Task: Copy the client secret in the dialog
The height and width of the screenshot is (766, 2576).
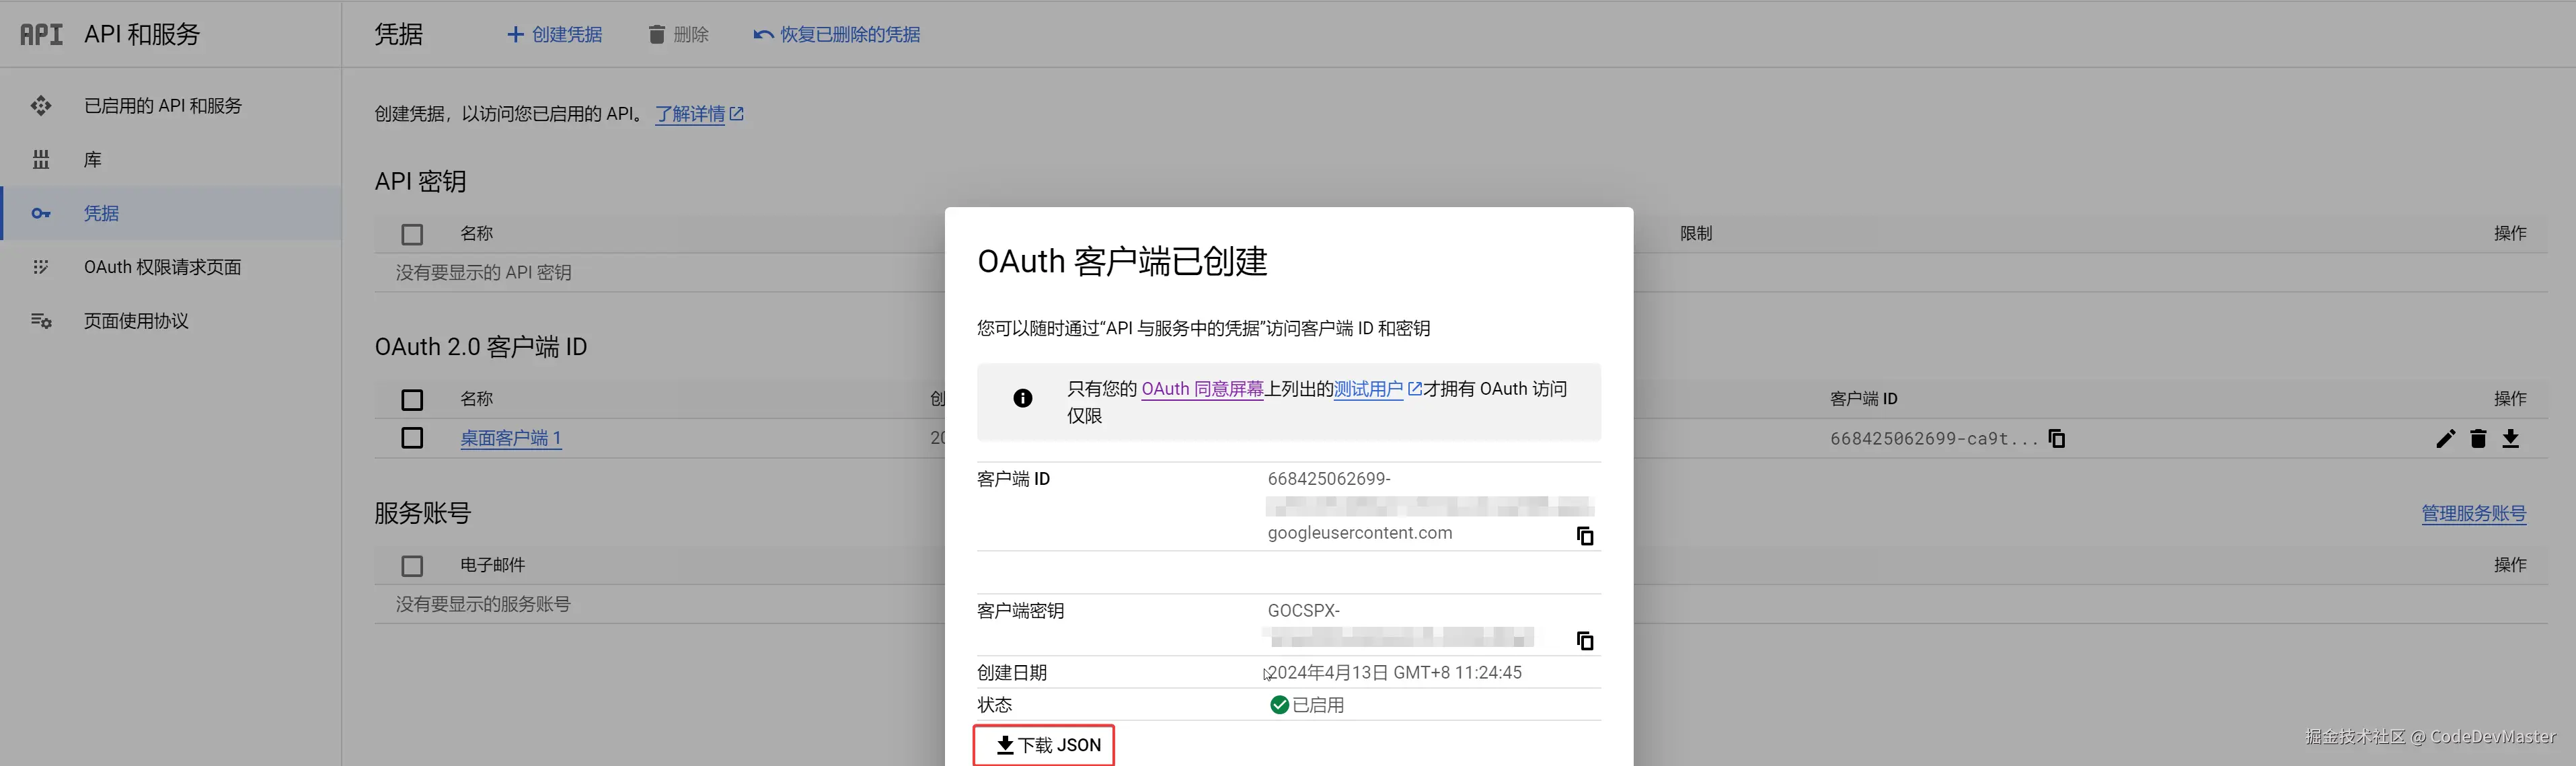Action: pos(1584,641)
